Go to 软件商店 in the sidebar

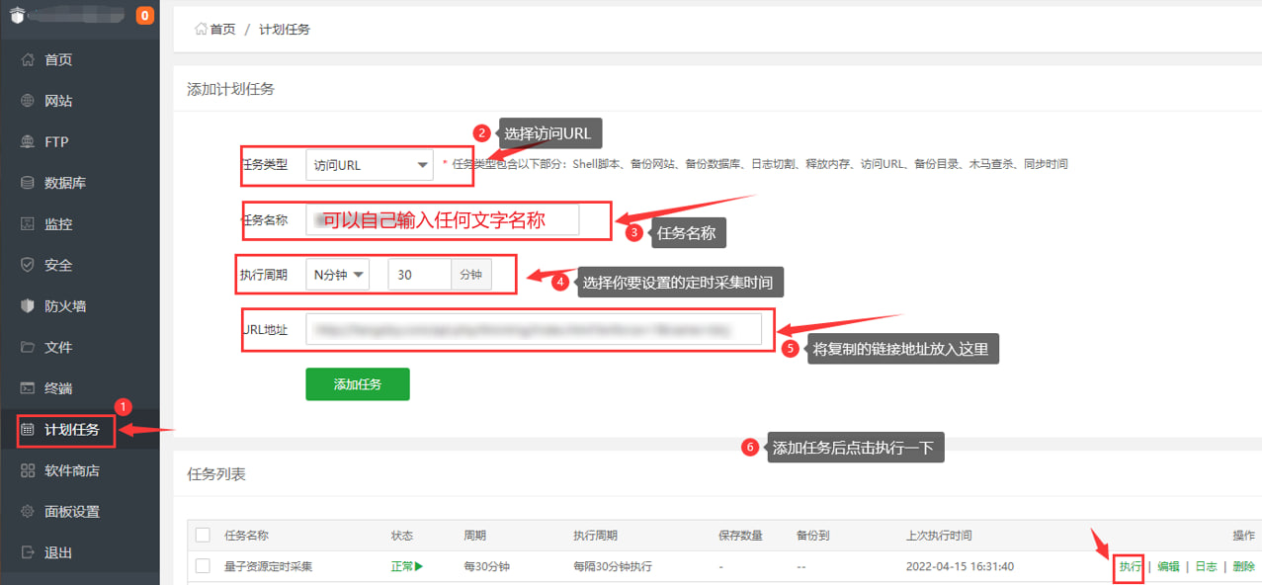71,470
